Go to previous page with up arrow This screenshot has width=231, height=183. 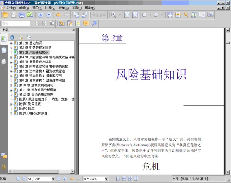[41, 15]
